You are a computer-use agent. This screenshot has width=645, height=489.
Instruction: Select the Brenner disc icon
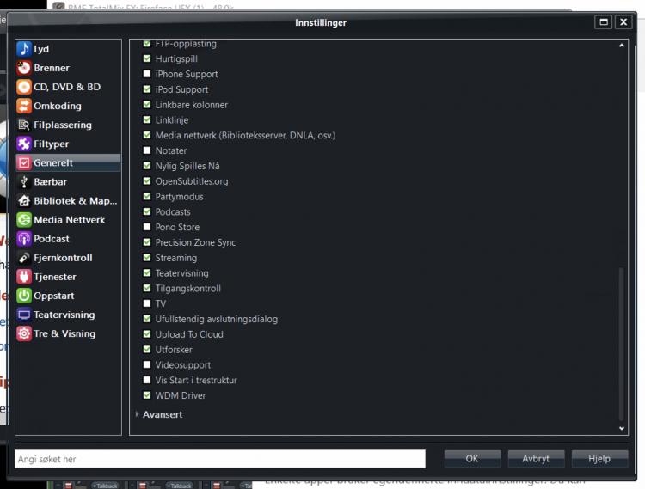pos(24,68)
